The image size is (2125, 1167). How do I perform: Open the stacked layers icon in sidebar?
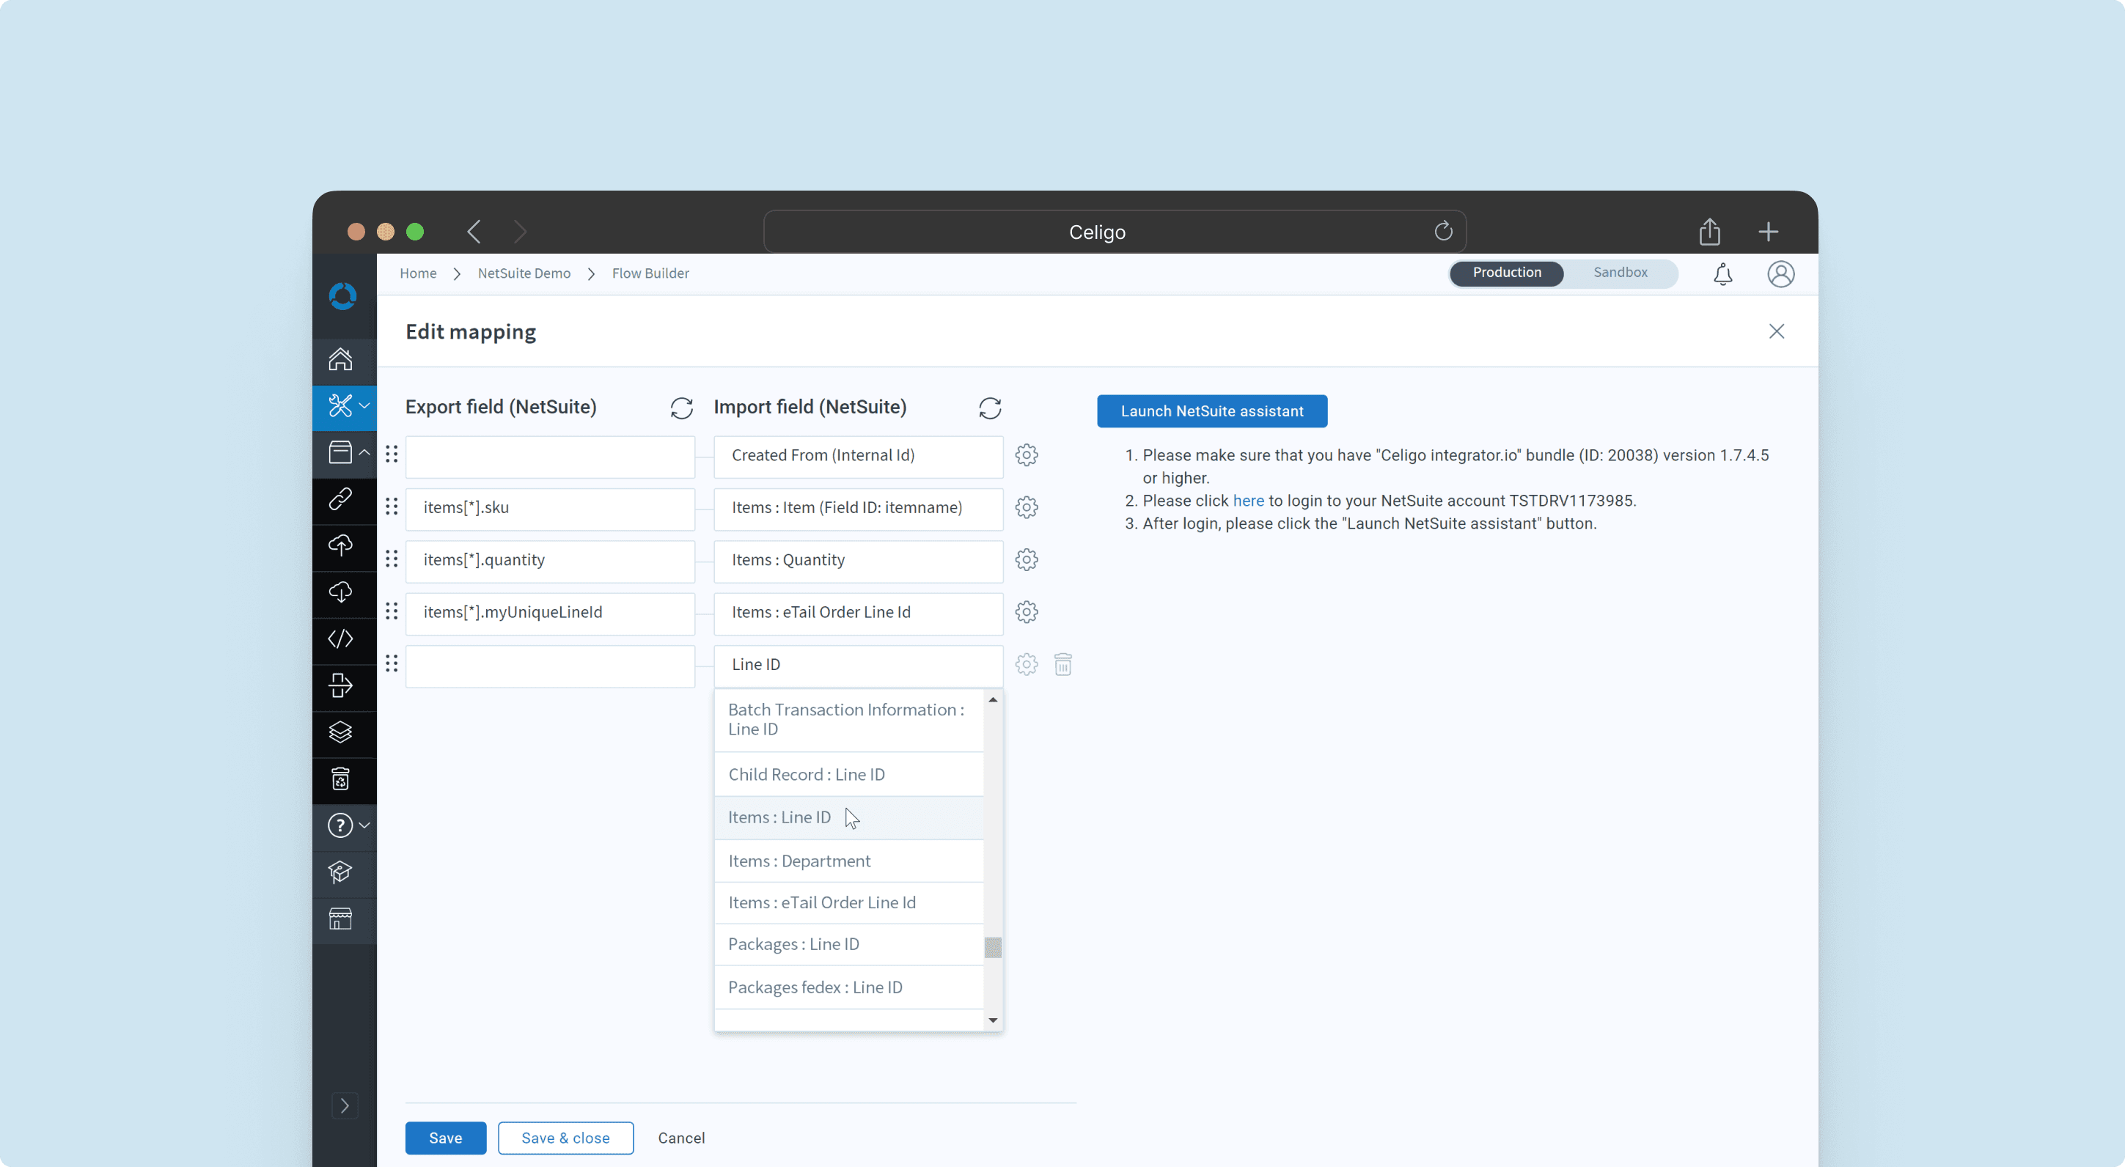340,732
